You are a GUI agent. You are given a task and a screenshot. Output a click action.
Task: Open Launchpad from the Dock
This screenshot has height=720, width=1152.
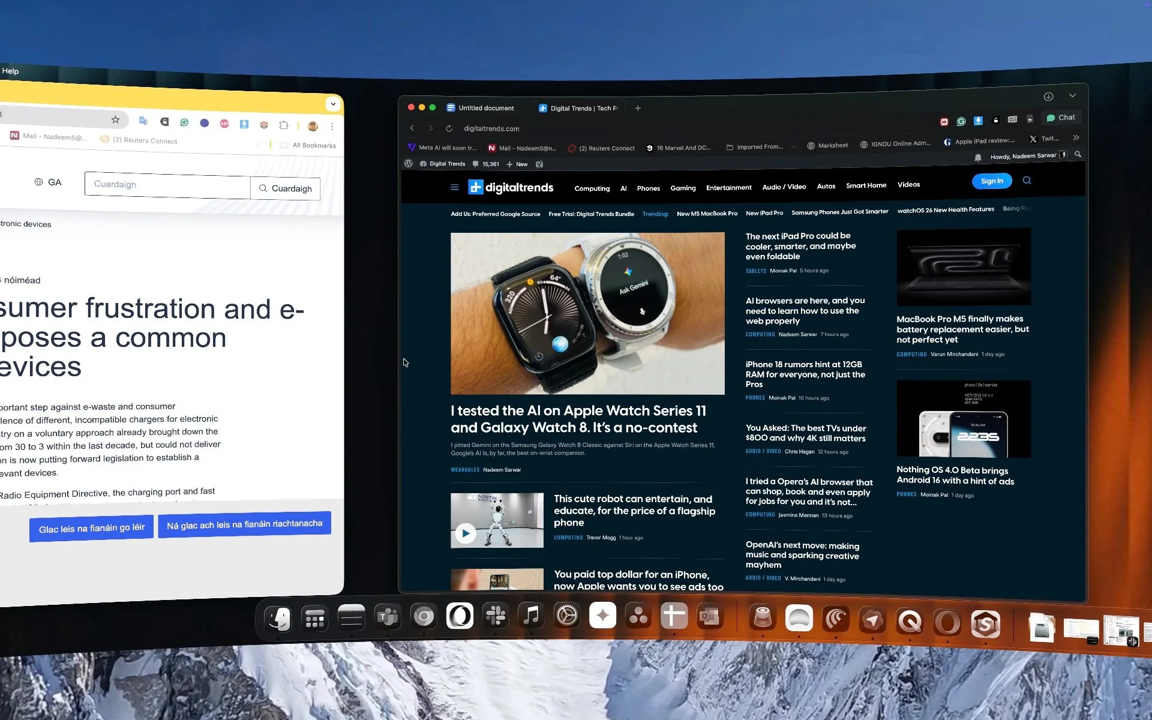point(314,619)
